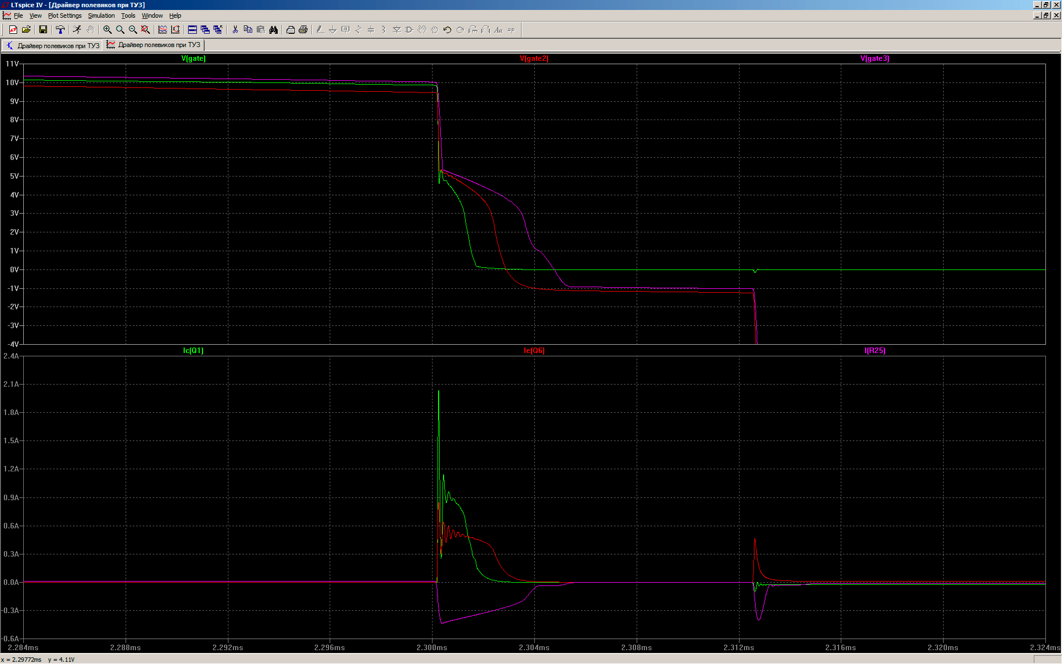
Task: Open the Window menu
Action: point(152,15)
